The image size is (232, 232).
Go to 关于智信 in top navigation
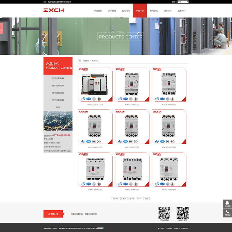point(112,11)
